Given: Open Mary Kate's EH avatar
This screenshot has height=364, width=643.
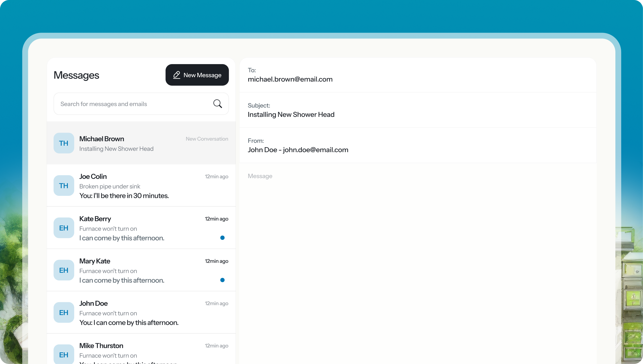Looking at the screenshot, I should [64, 270].
